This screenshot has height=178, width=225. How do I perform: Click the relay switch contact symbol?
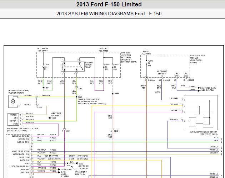(x=81, y=66)
